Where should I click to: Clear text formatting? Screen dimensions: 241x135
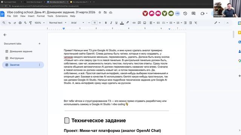click(196, 22)
